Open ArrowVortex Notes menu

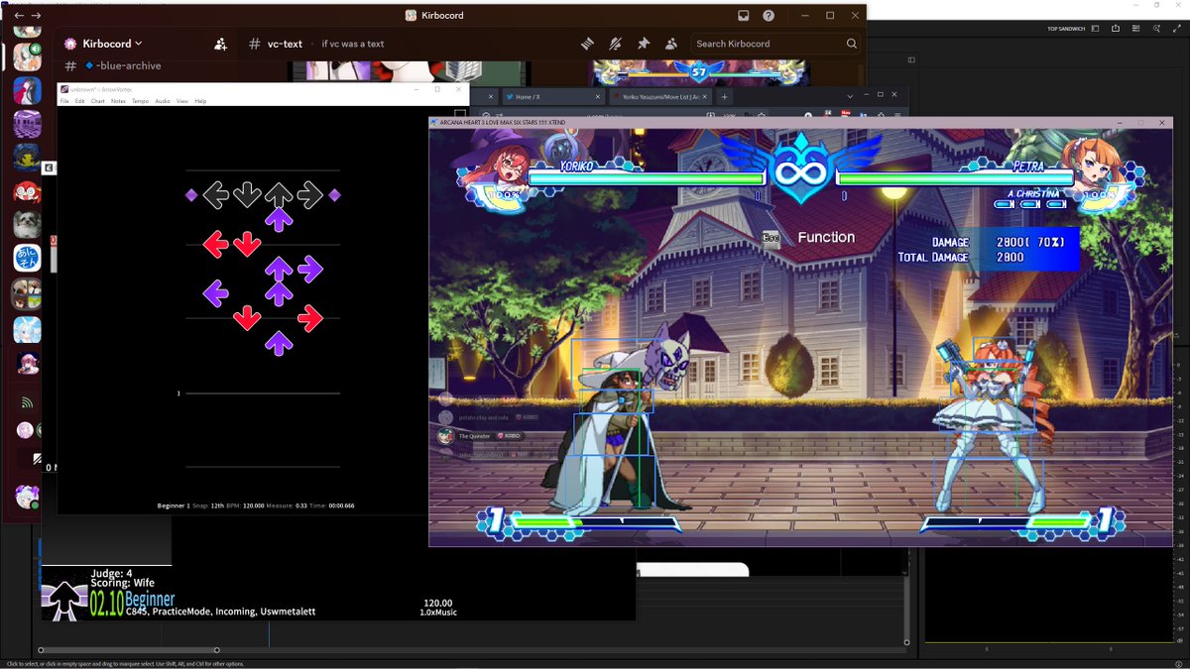coord(118,101)
